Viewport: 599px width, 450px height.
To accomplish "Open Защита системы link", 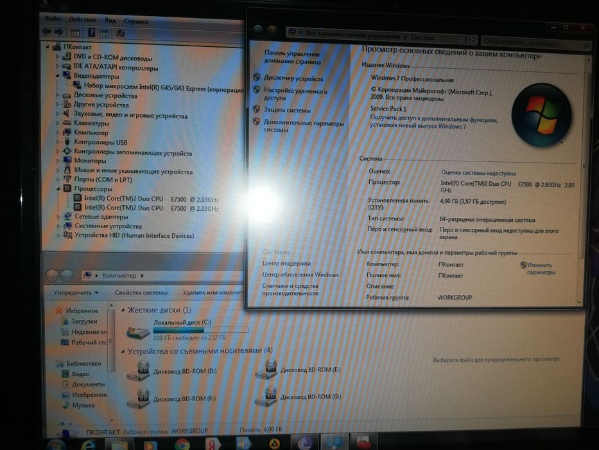I will (x=287, y=110).
